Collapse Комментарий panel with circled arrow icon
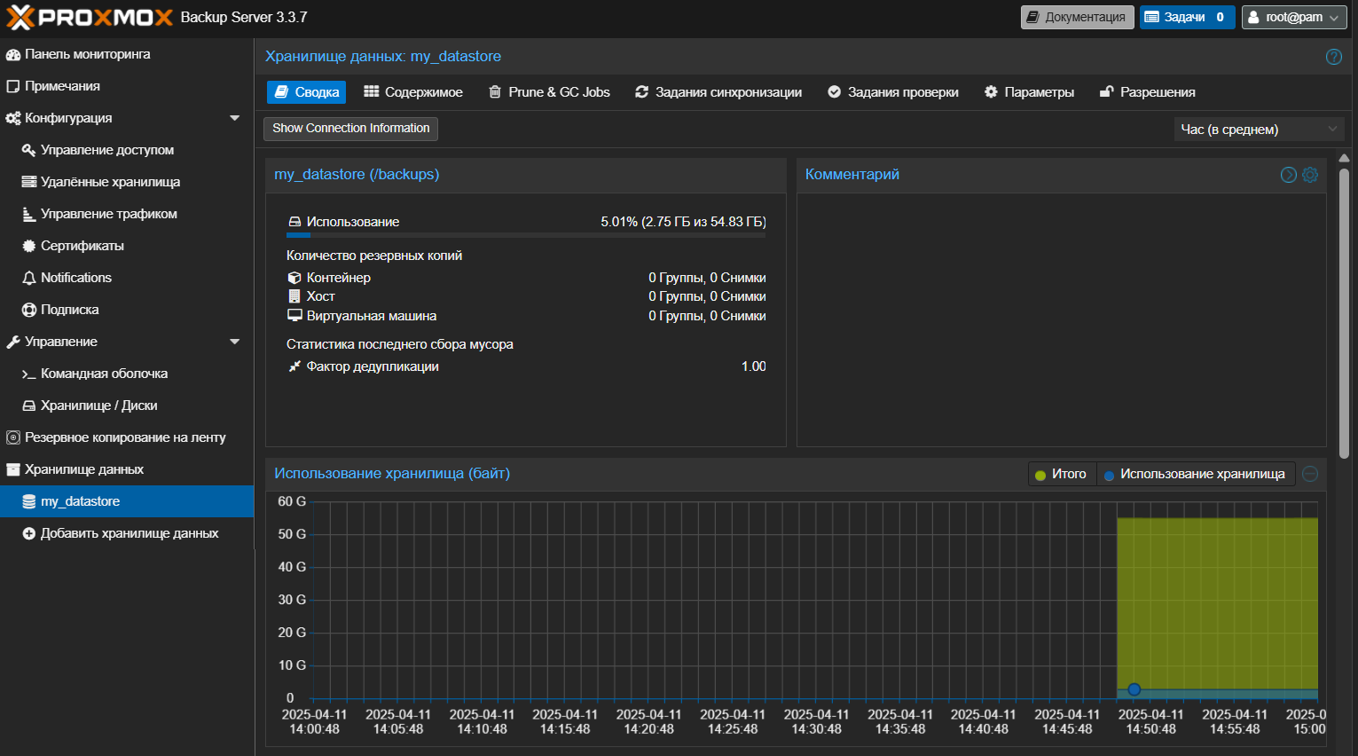Viewport: 1358px width, 756px height. click(1289, 175)
